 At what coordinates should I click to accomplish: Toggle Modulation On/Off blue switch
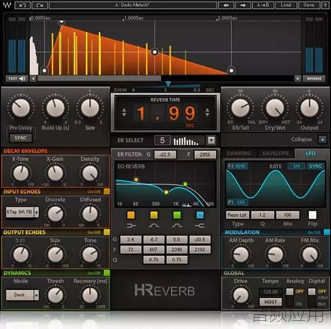327,232
